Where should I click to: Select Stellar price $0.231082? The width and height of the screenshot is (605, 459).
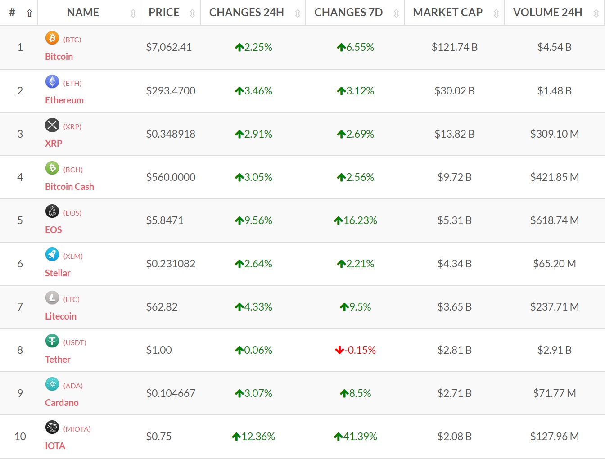click(171, 264)
